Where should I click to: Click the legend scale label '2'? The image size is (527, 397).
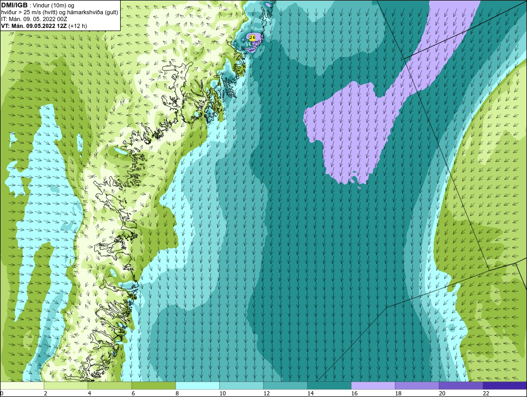(x=45, y=393)
